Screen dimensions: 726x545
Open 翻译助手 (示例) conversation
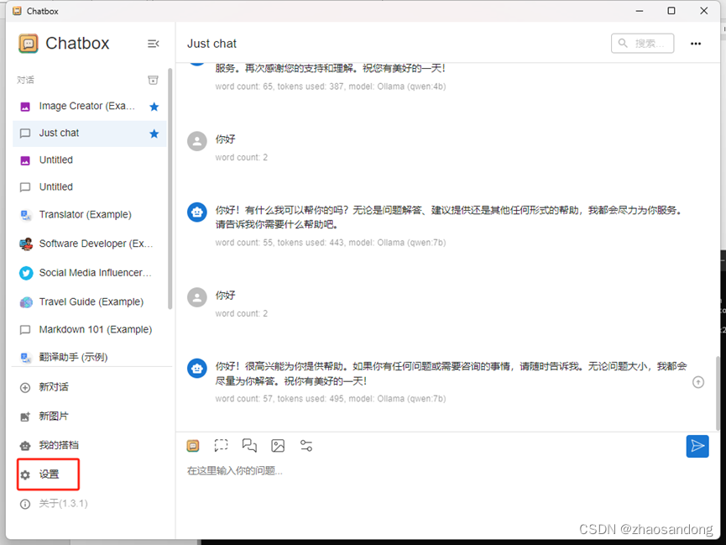[89, 357]
